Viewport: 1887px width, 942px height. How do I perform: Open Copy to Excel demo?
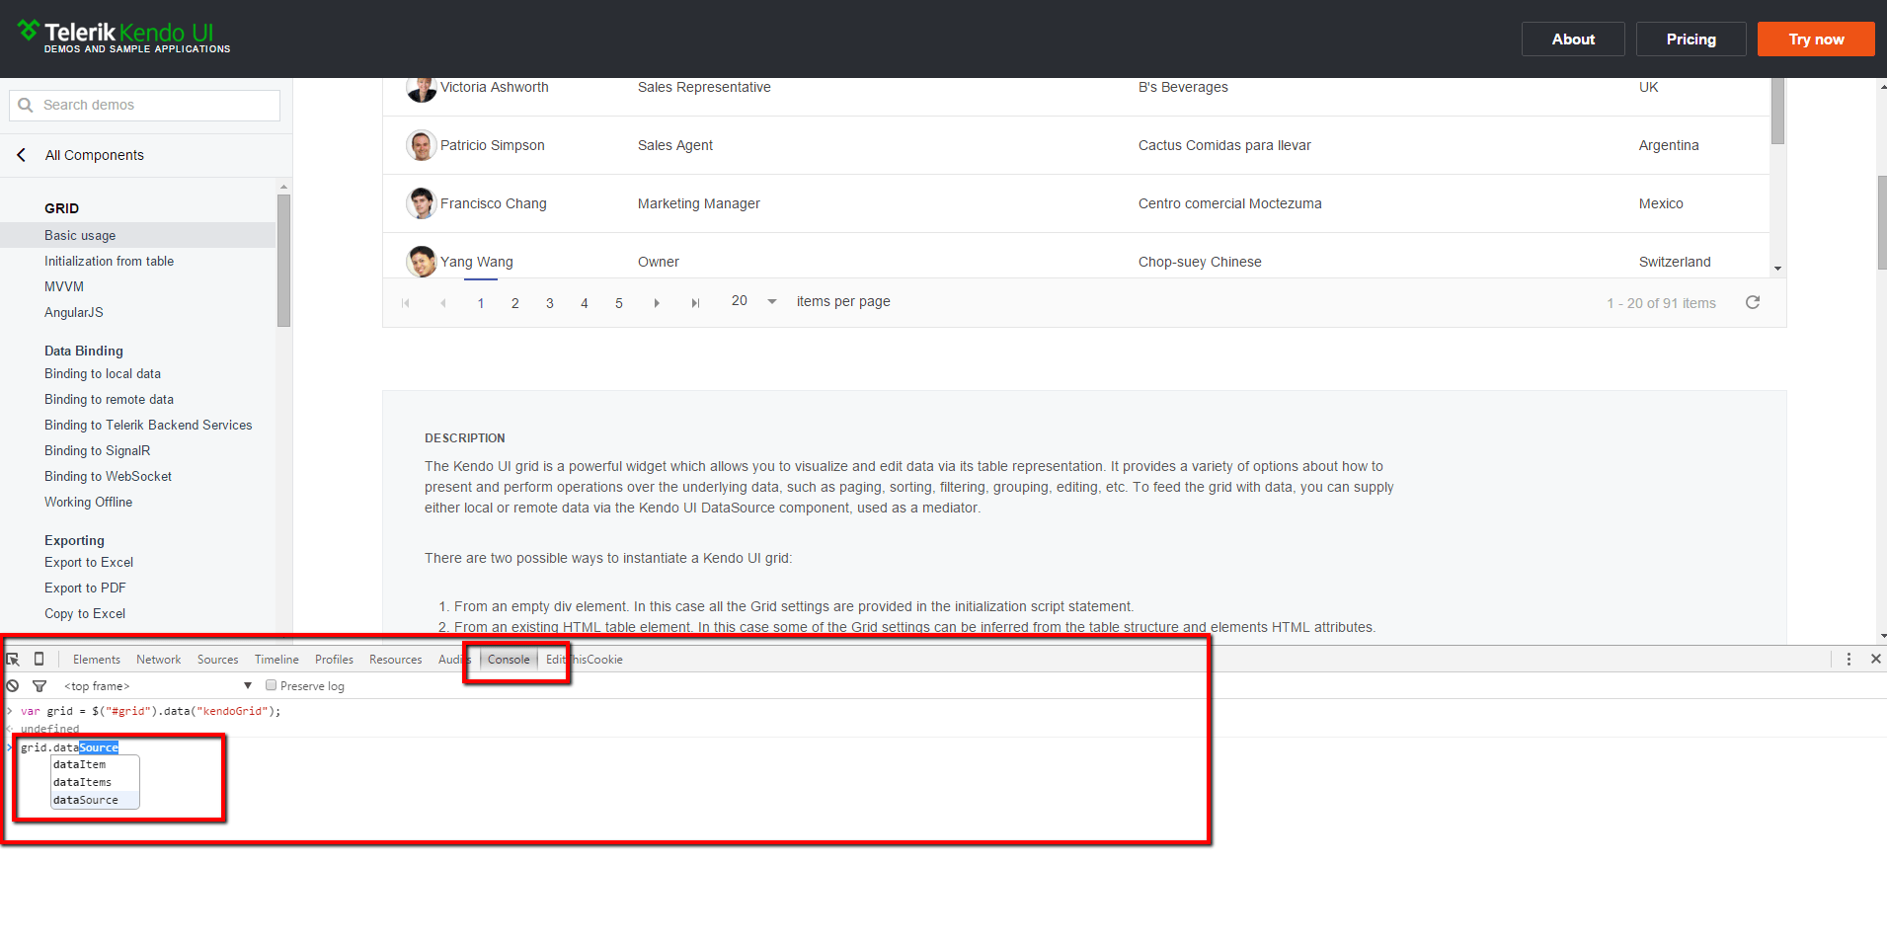(x=85, y=613)
